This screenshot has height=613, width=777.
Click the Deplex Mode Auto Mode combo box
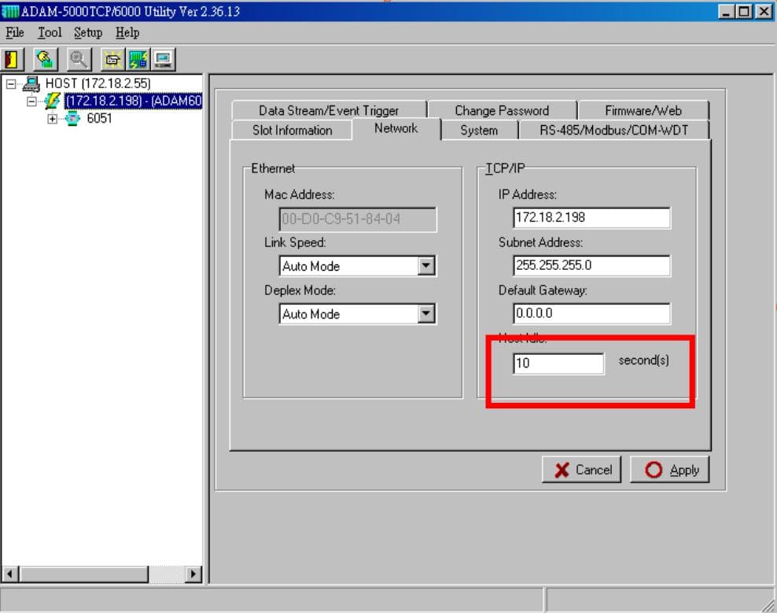coord(357,313)
